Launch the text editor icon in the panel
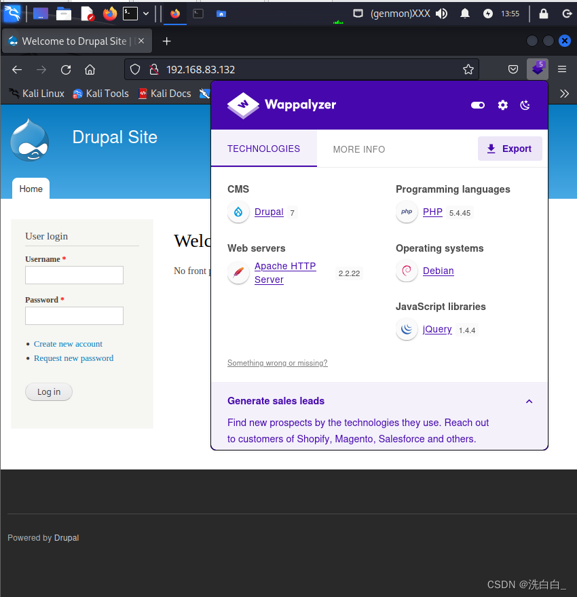This screenshot has height=597, width=577. 87,14
